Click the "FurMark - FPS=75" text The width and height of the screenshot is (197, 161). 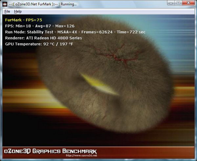point(24,20)
